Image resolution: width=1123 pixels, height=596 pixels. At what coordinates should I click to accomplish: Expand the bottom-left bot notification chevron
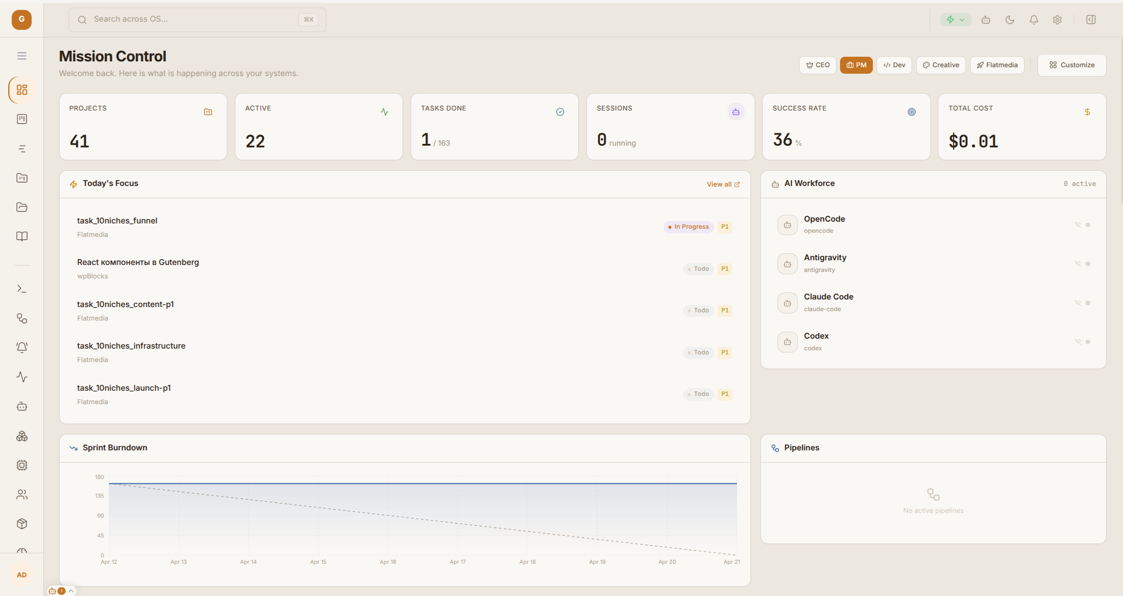click(71, 591)
